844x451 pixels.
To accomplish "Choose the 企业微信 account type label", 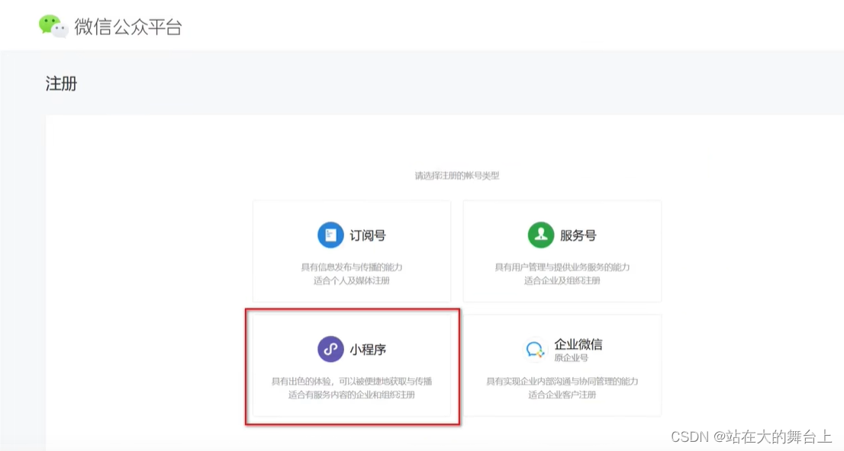I will (578, 344).
